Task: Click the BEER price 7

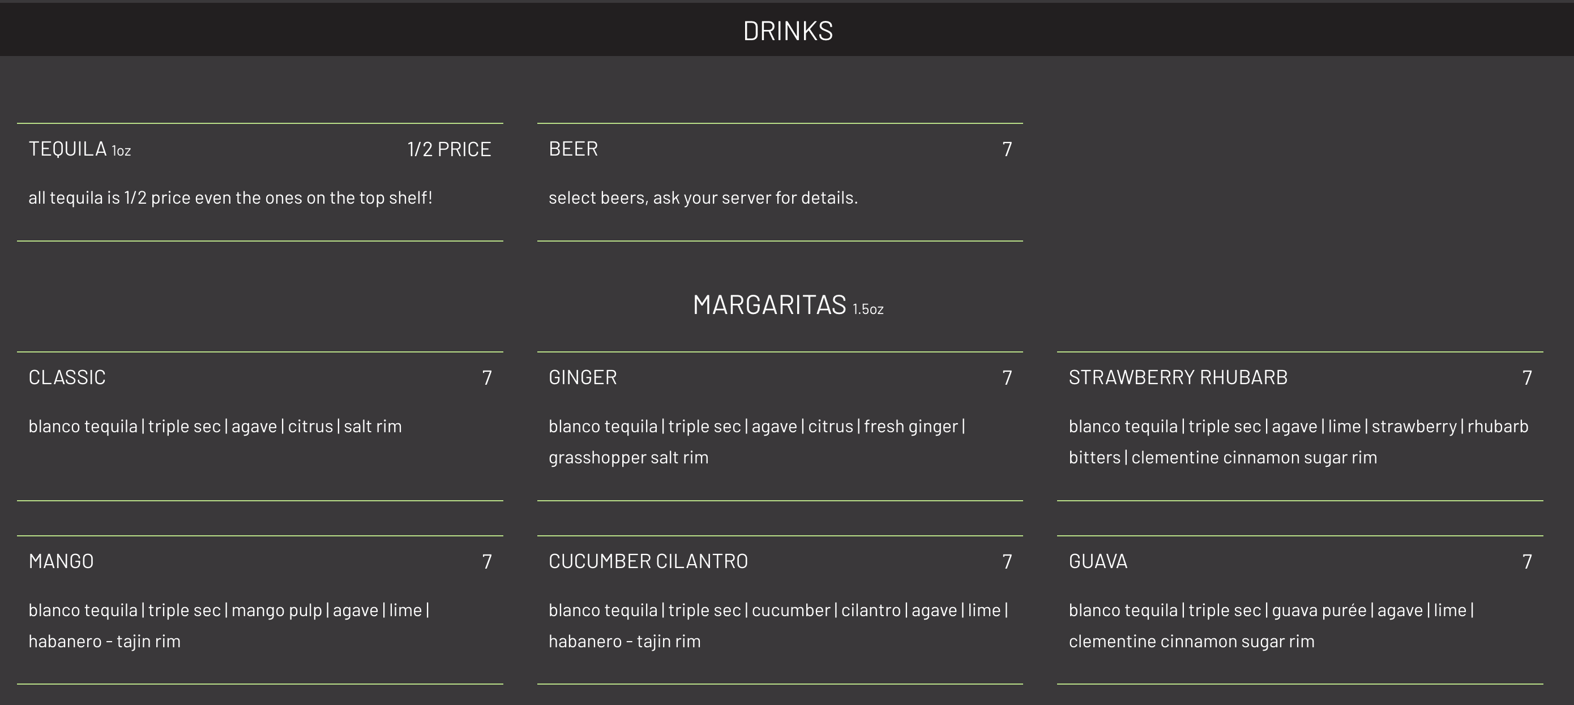Action: point(1007,149)
